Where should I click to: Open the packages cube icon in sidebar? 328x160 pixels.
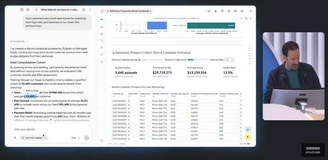click(102, 48)
